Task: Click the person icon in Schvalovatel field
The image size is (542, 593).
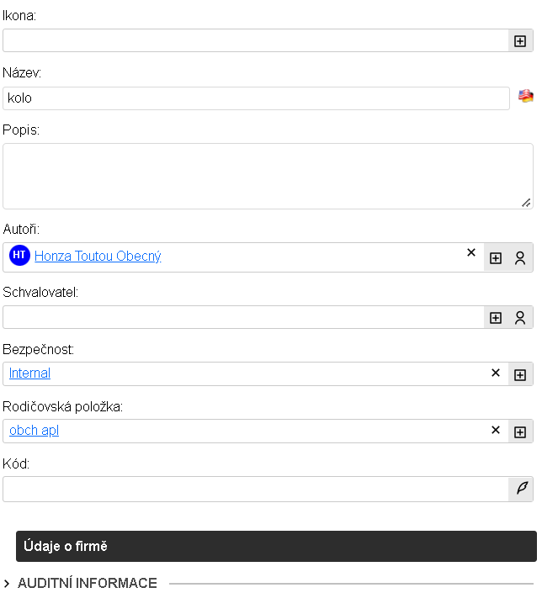Action: coord(520,317)
